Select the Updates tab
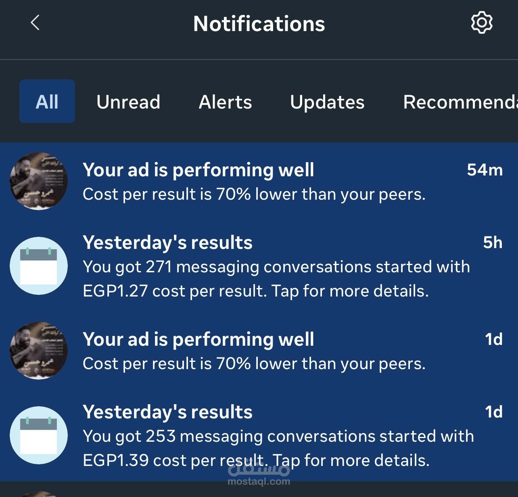The image size is (518, 497). pos(327,102)
